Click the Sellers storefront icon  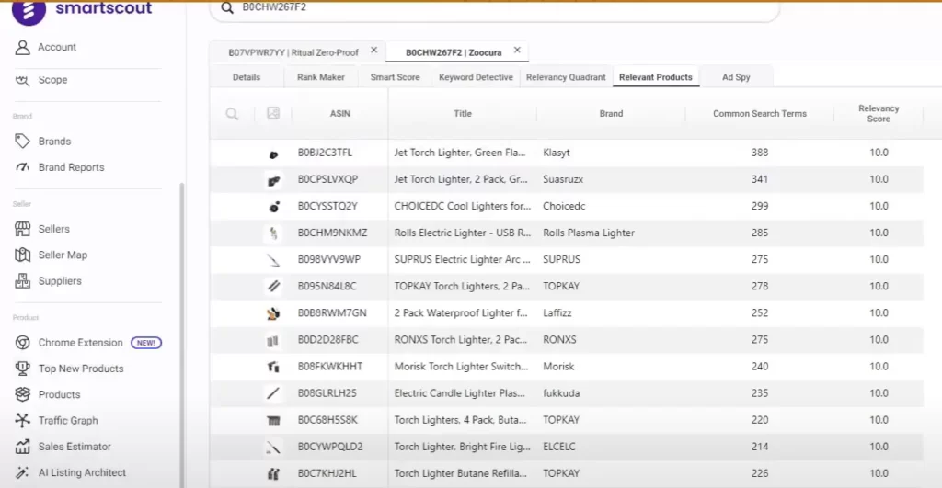click(x=22, y=229)
